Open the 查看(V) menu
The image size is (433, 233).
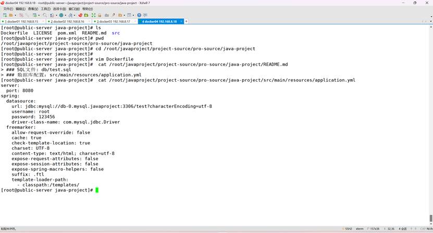[33, 9]
